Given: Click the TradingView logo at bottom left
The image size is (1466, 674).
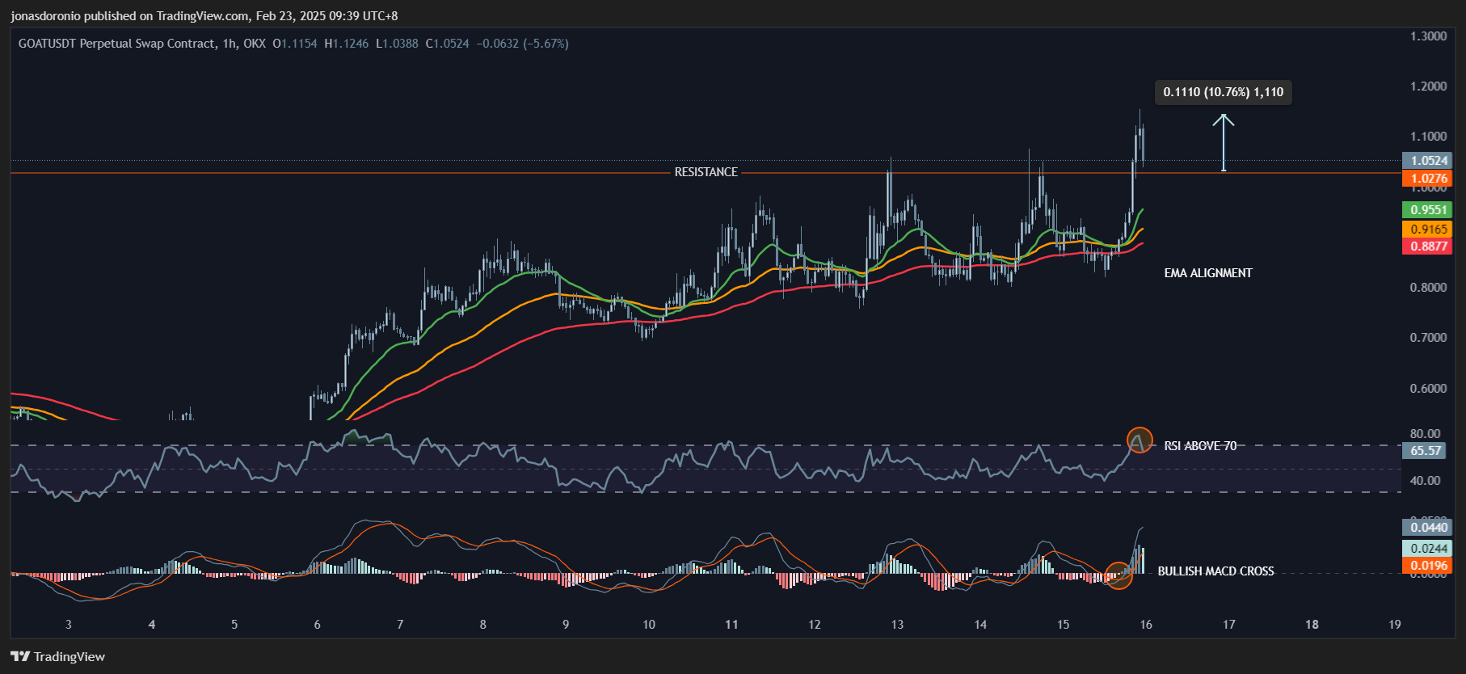Looking at the screenshot, I should pyautogui.click(x=58, y=656).
